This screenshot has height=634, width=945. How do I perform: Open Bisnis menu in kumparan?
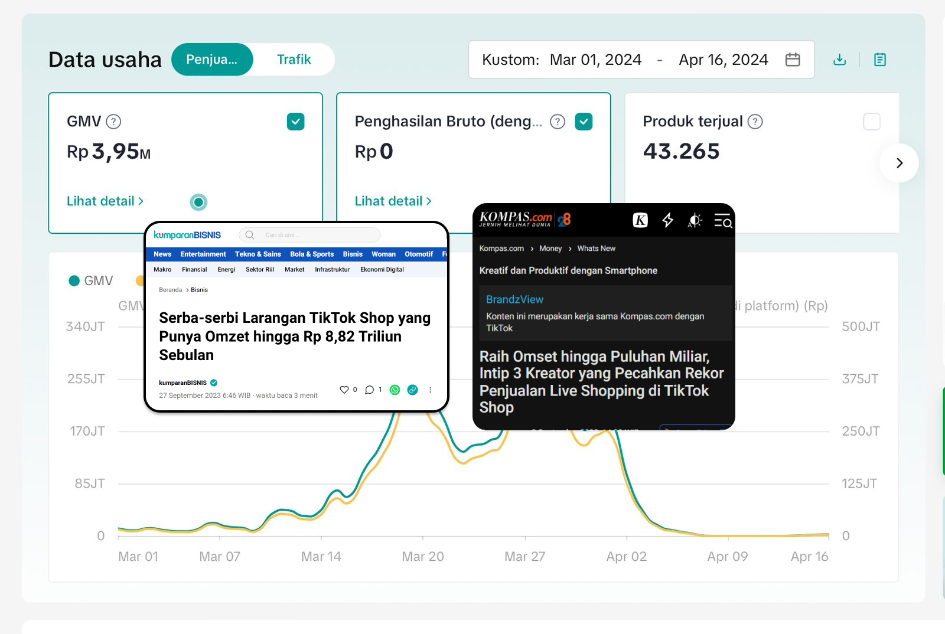click(x=353, y=254)
